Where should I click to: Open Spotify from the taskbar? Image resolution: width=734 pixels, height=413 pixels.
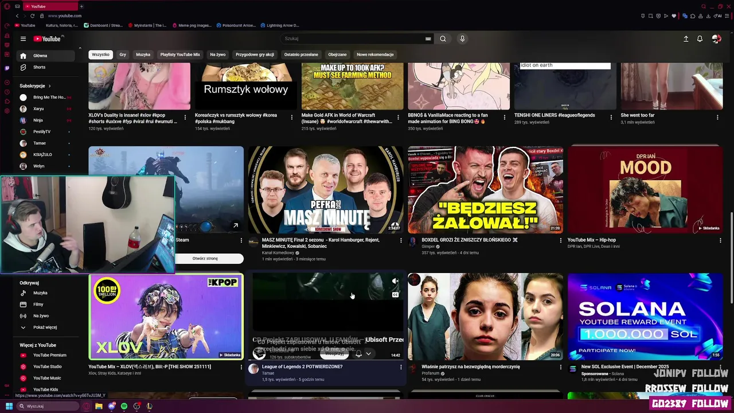(x=124, y=406)
